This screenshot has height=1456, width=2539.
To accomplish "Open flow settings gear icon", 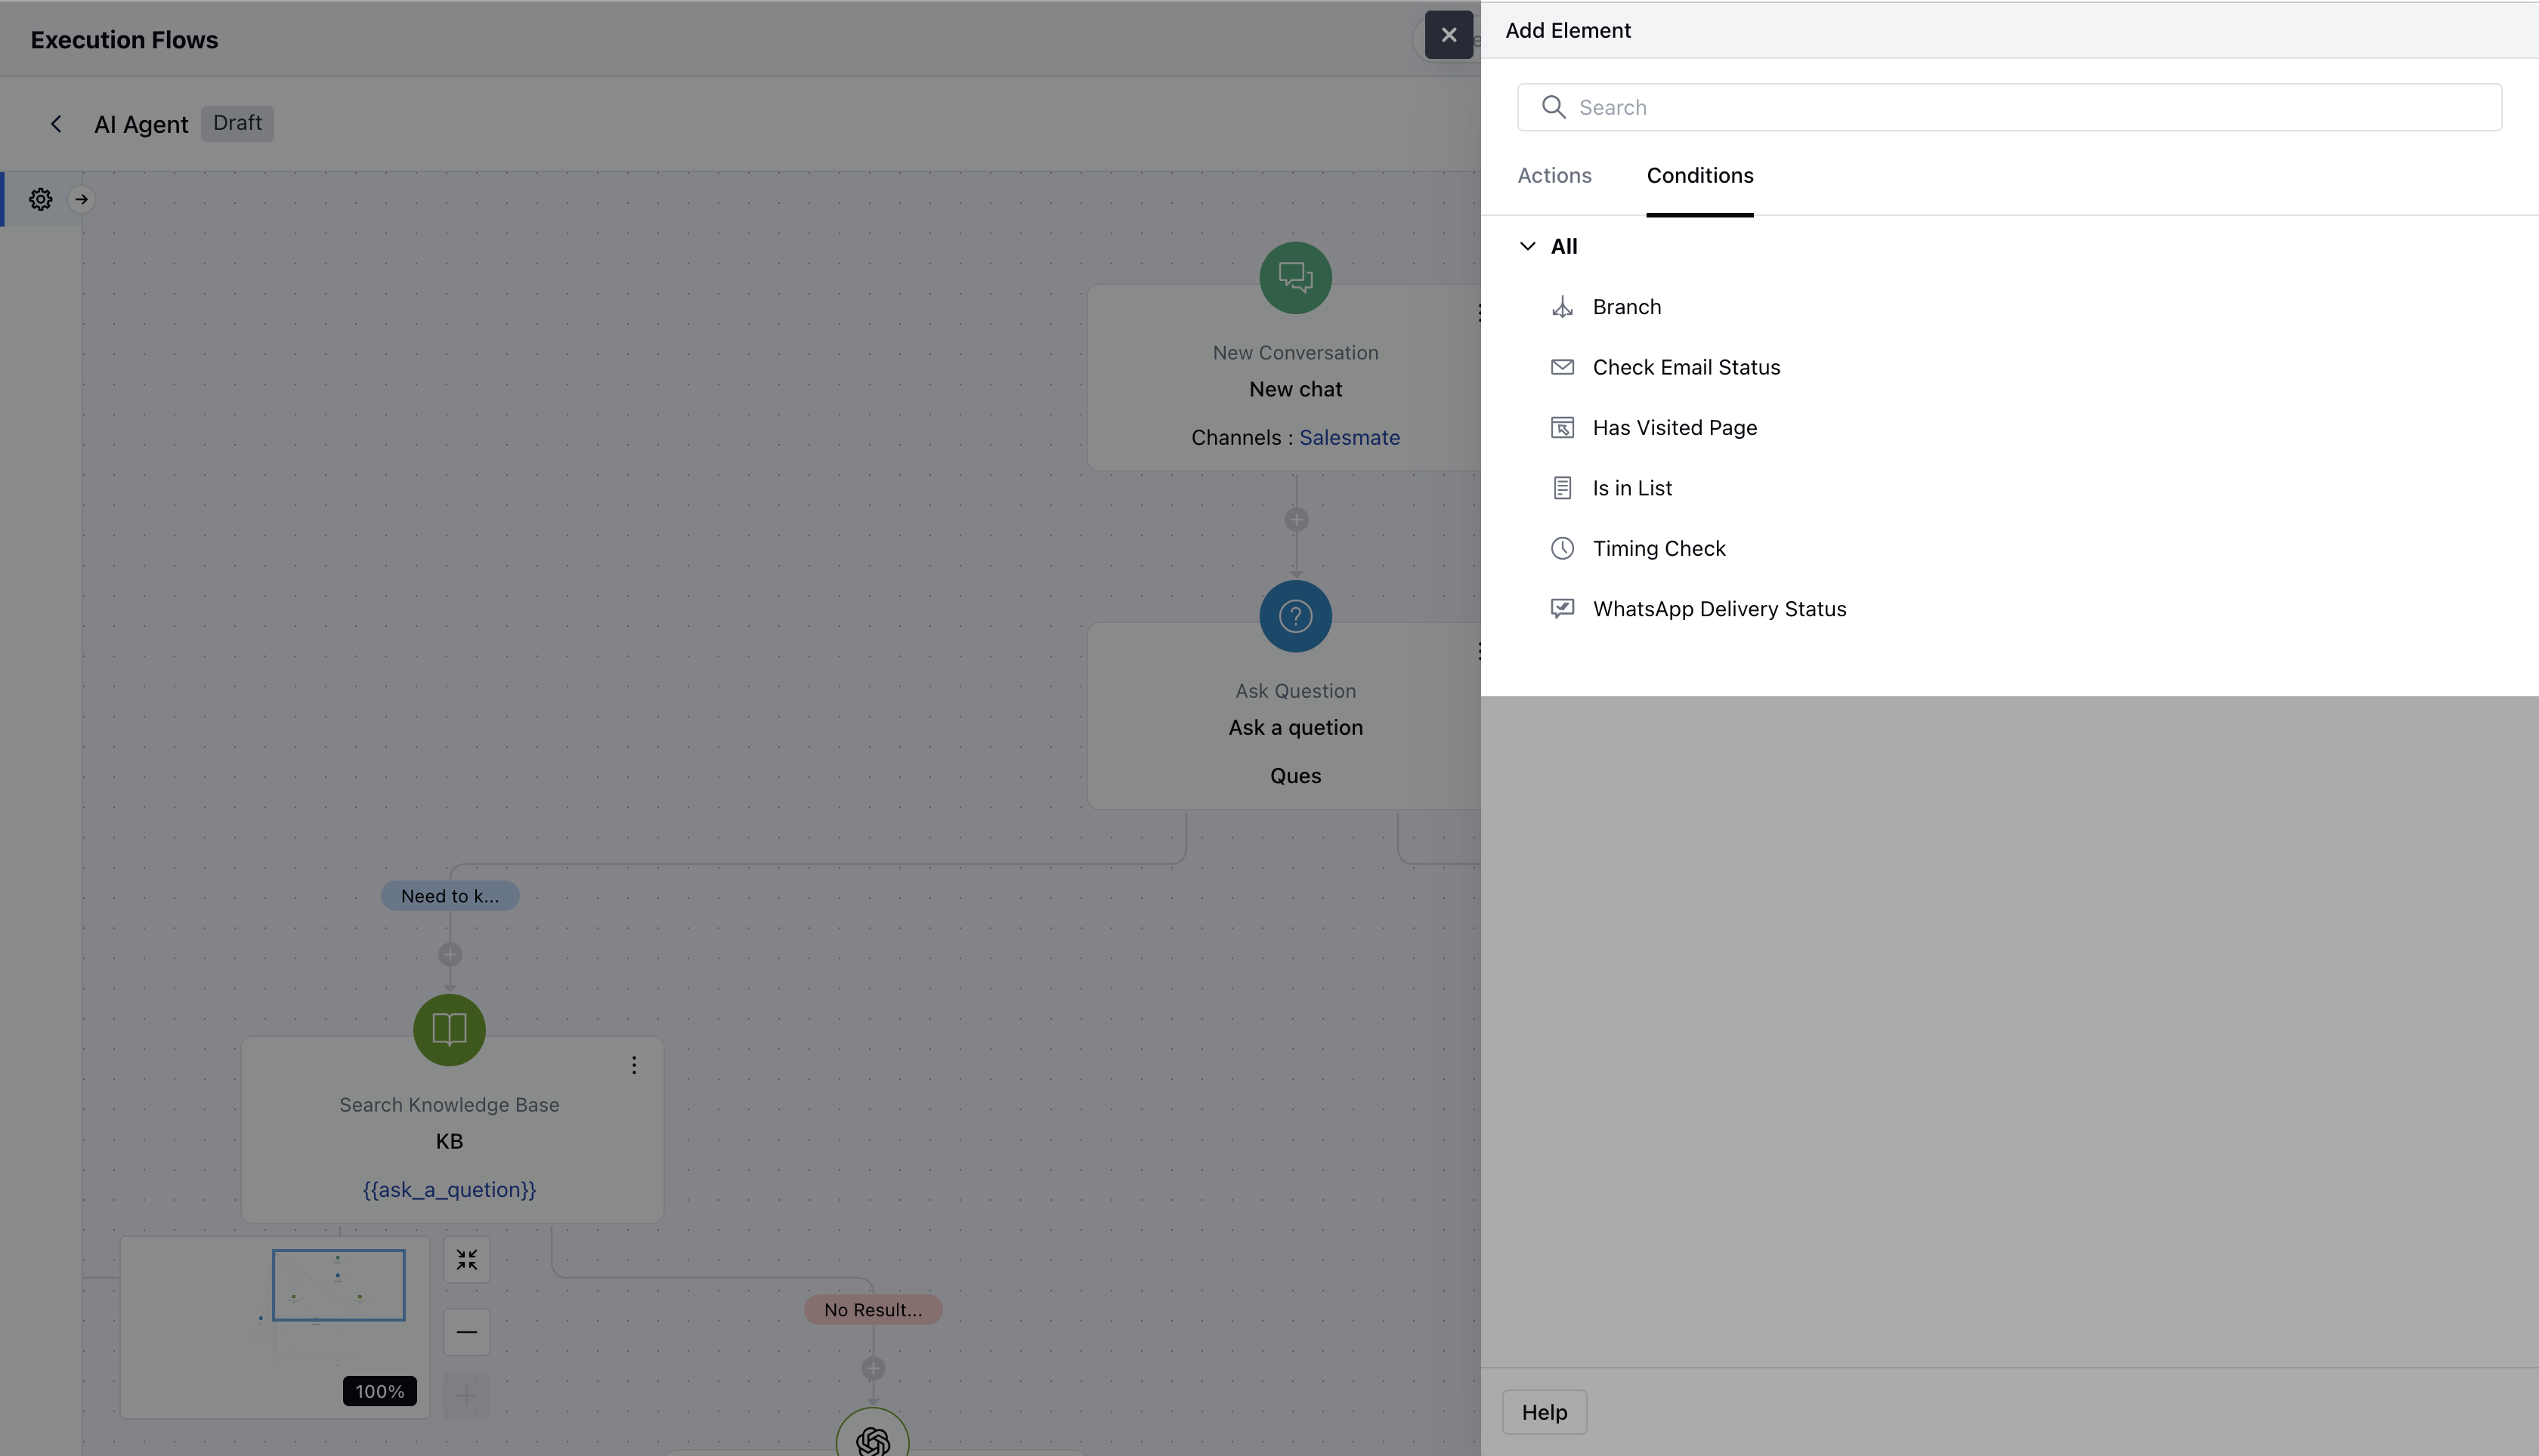I will [x=40, y=199].
